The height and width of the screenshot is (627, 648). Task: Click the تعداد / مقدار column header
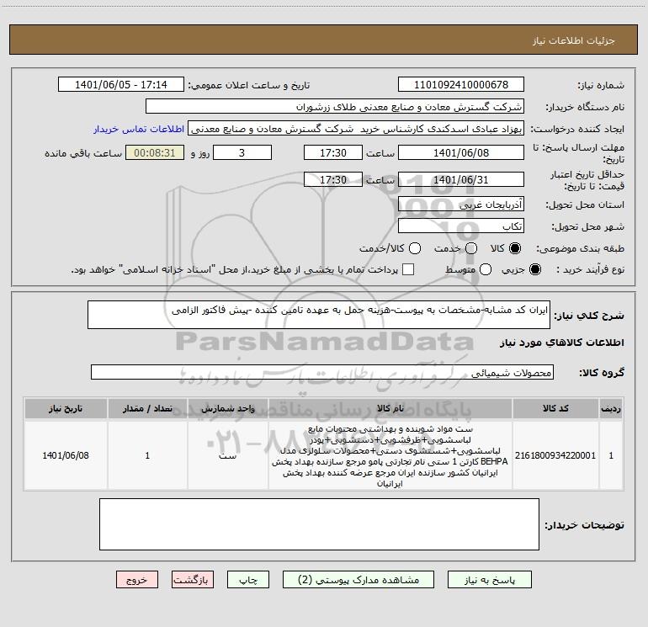[x=147, y=408]
